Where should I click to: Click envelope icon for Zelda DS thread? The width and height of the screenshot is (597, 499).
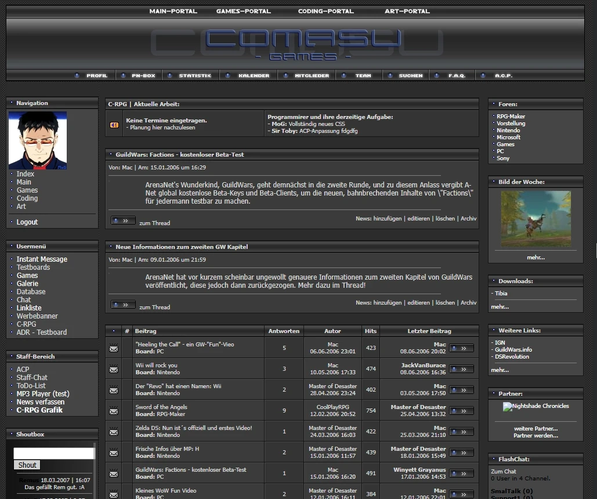tap(114, 432)
